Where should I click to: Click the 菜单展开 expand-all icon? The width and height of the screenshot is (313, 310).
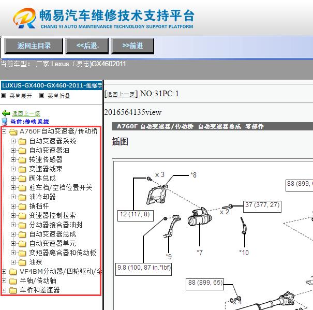tap(4, 95)
